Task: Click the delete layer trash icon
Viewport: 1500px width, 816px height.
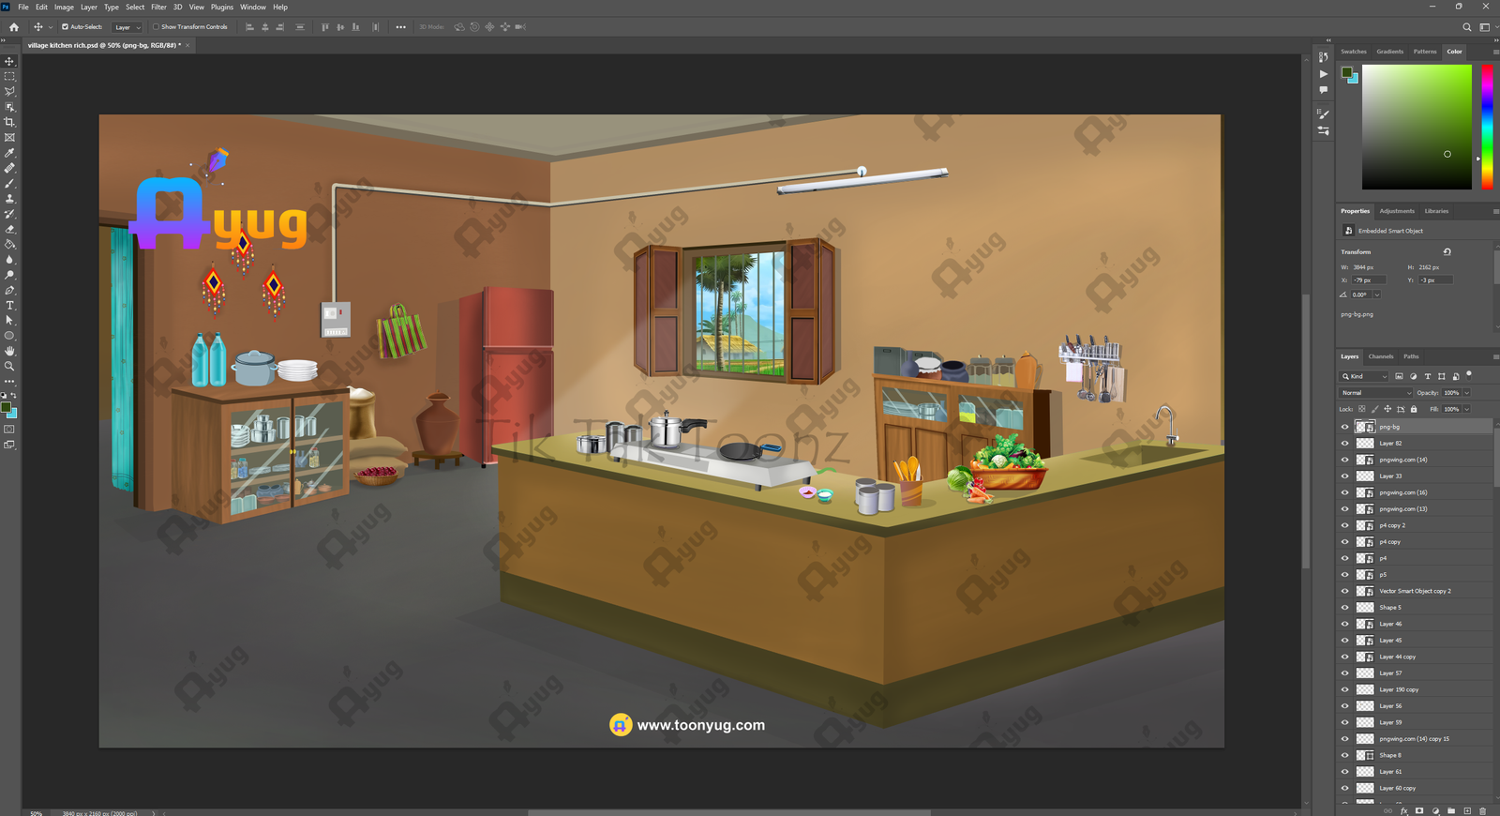Action: [x=1482, y=811]
